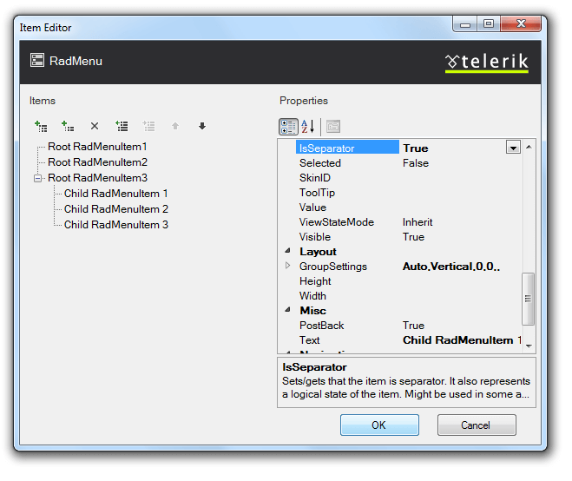572x481 pixels.
Task: Select the Width property row
Action: tap(409, 295)
